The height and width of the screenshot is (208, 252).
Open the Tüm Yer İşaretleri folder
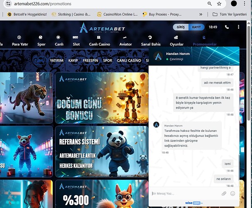click(230, 14)
